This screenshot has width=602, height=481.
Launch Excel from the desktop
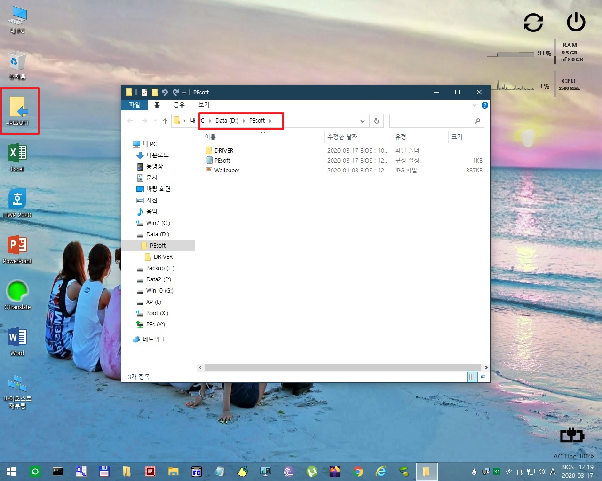pyautogui.click(x=17, y=157)
